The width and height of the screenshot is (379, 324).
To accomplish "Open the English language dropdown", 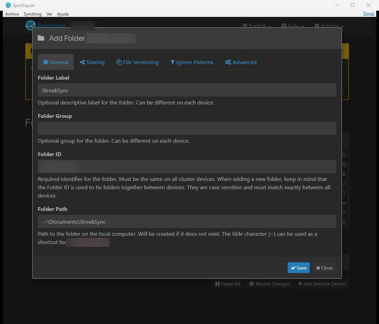I will pyautogui.click(x=257, y=26).
